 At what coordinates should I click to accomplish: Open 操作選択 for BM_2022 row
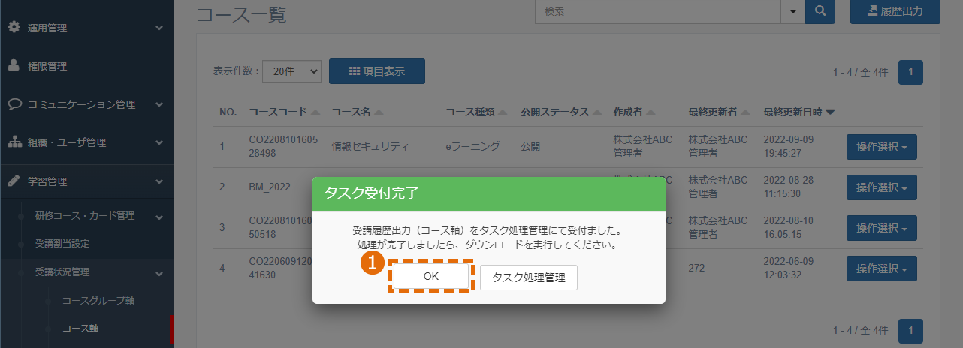pos(882,187)
